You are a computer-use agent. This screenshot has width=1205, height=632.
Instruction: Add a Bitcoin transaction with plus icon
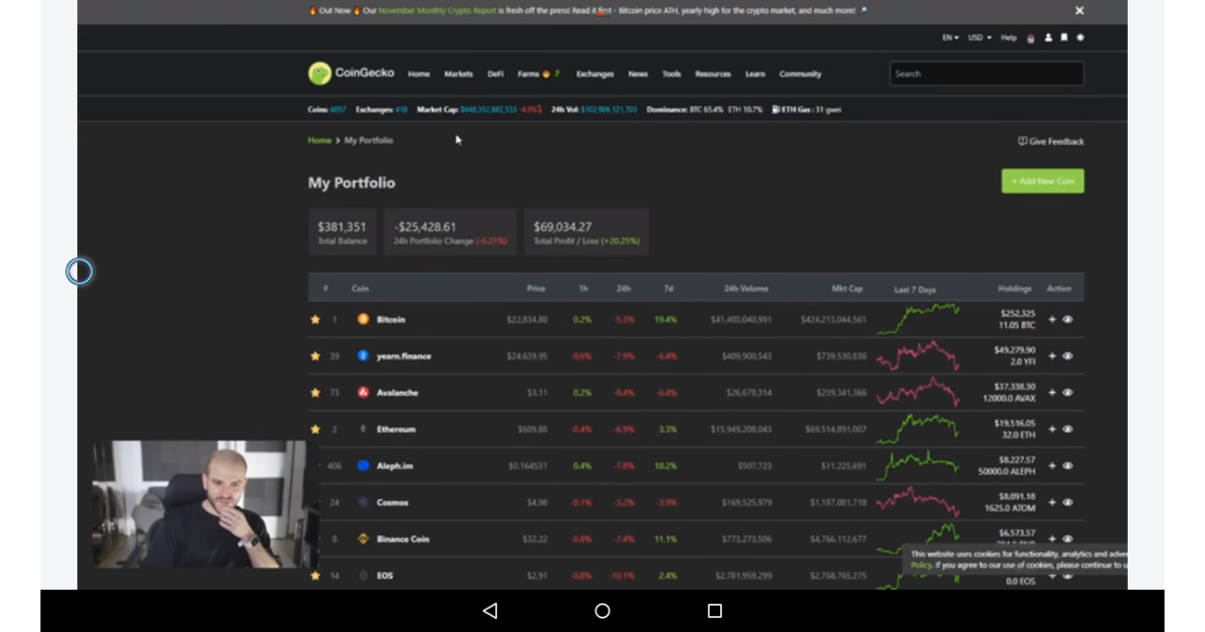pyautogui.click(x=1052, y=320)
